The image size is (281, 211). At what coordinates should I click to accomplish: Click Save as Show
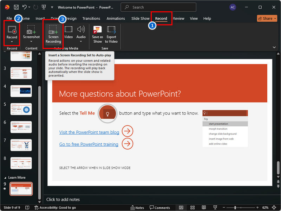98,34
